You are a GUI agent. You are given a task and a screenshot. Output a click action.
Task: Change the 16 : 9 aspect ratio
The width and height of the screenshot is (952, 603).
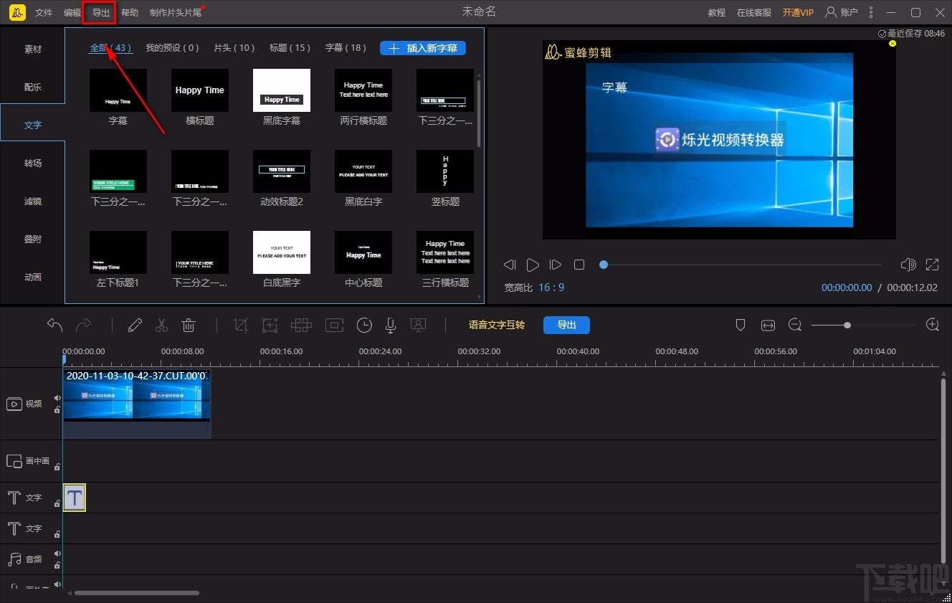551,288
